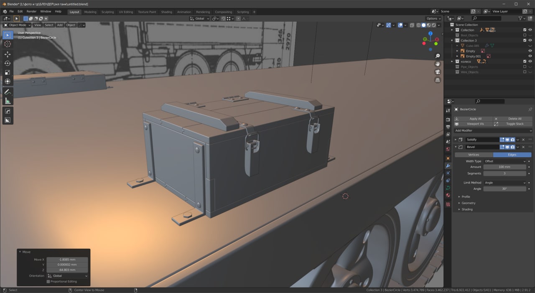Open the Output properties tab
Screen dimensions: 535x293
[448, 127]
